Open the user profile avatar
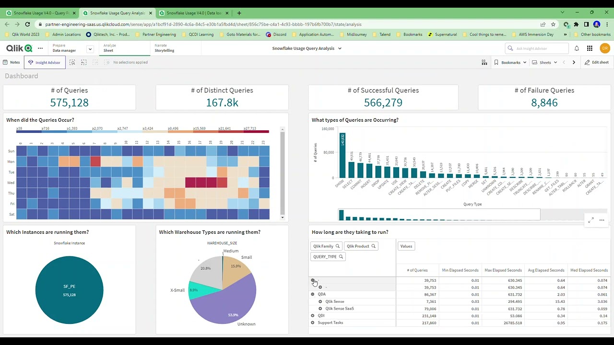This screenshot has width=614, height=345. coord(604,48)
